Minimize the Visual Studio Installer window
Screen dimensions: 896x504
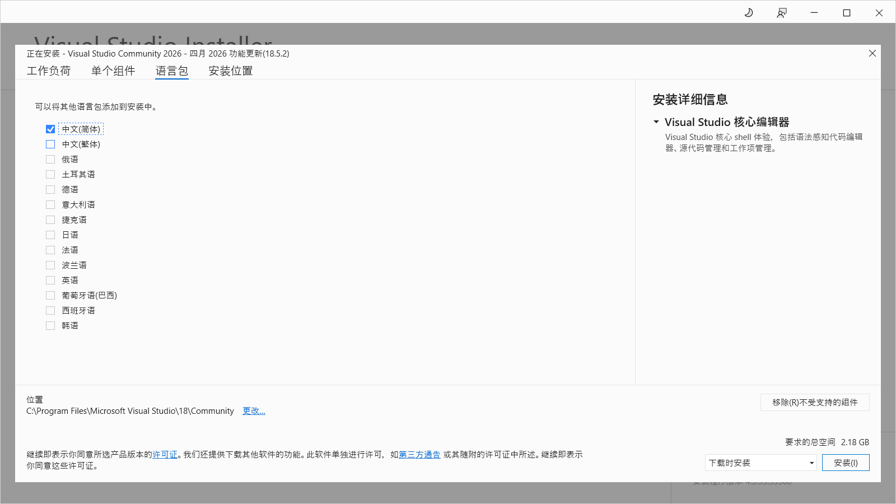click(x=814, y=12)
